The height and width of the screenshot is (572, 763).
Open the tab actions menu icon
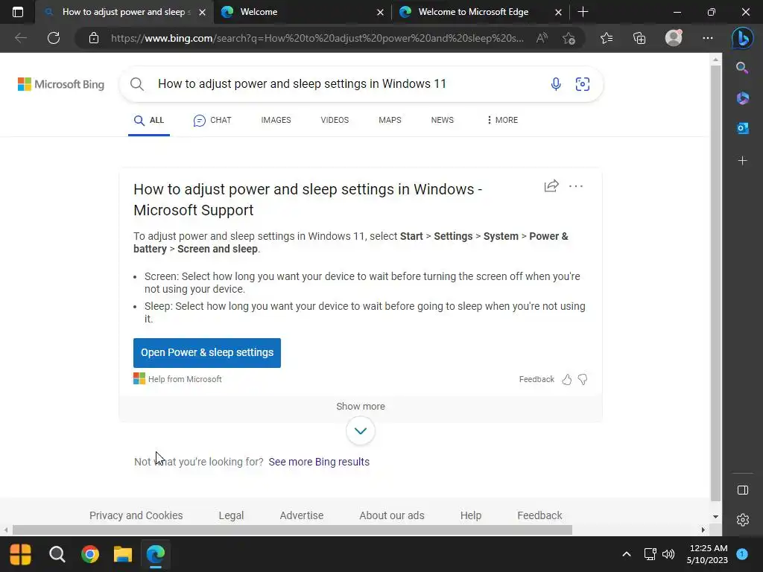pyautogui.click(x=18, y=12)
